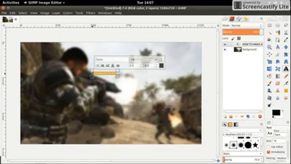This screenshot has width=291, height=164.
Task: Create a new layer from layers panel
Action: coord(225,117)
